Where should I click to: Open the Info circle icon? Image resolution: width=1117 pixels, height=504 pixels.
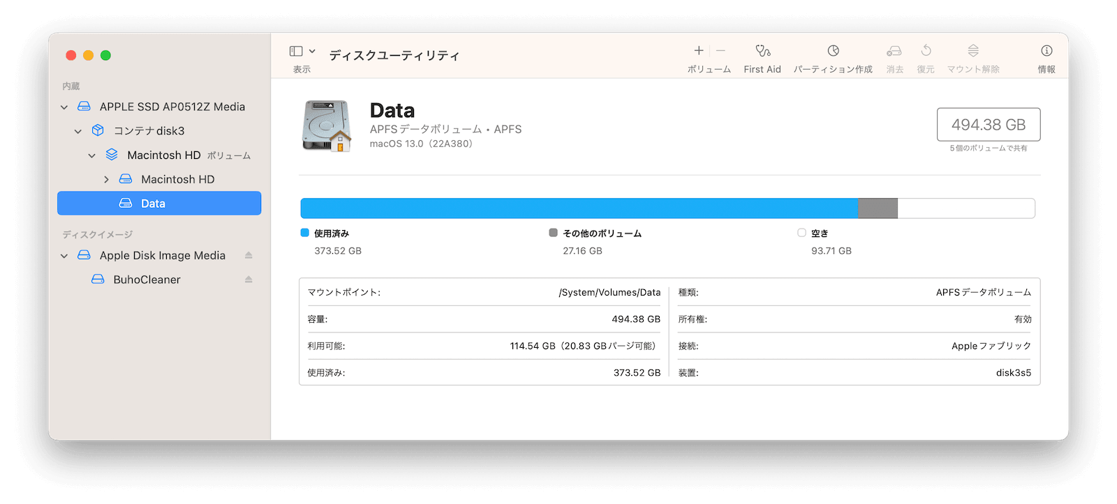tap(1046, 50)
